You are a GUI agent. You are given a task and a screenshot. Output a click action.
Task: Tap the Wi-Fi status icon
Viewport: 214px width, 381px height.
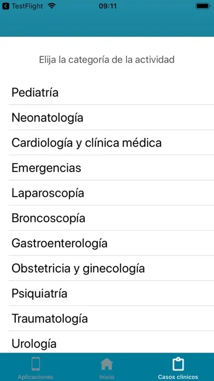click(x=51, y=6)
